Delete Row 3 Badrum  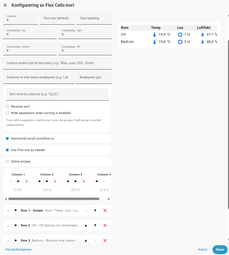(105, 240)
